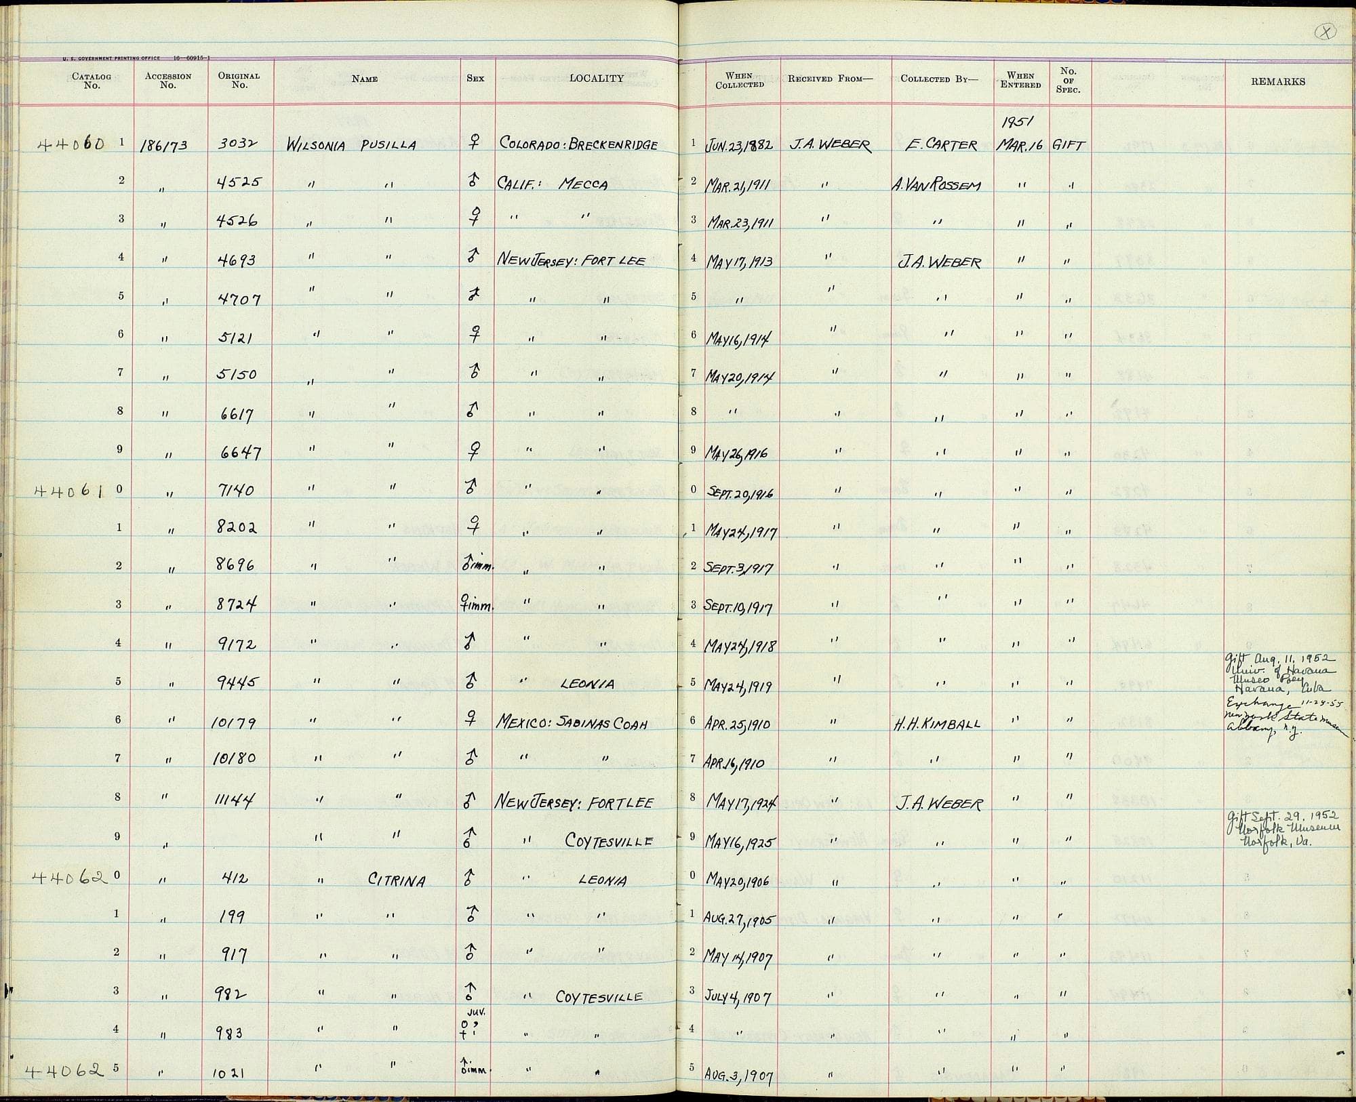Click the collection date "May 17, 1913"
This screenshot has width=1356, height=1102.
click(738, 261)
